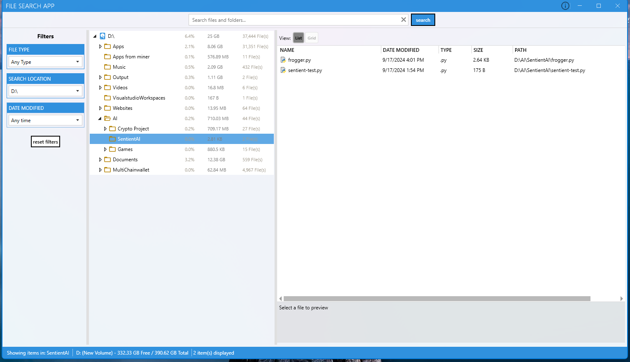Click the D:\ drive icon in tree
630x362 pixels.
pos(103,36)
